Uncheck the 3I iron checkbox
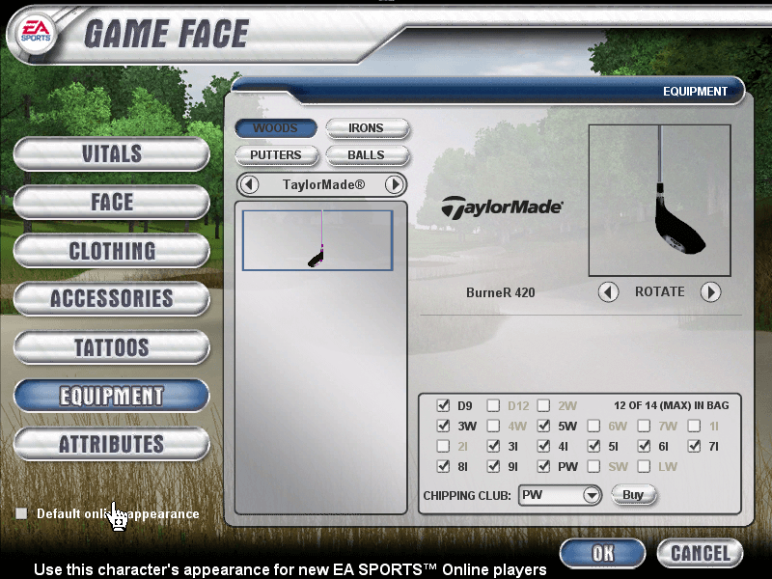Screen dimensions: 772x579 point(493,446)
